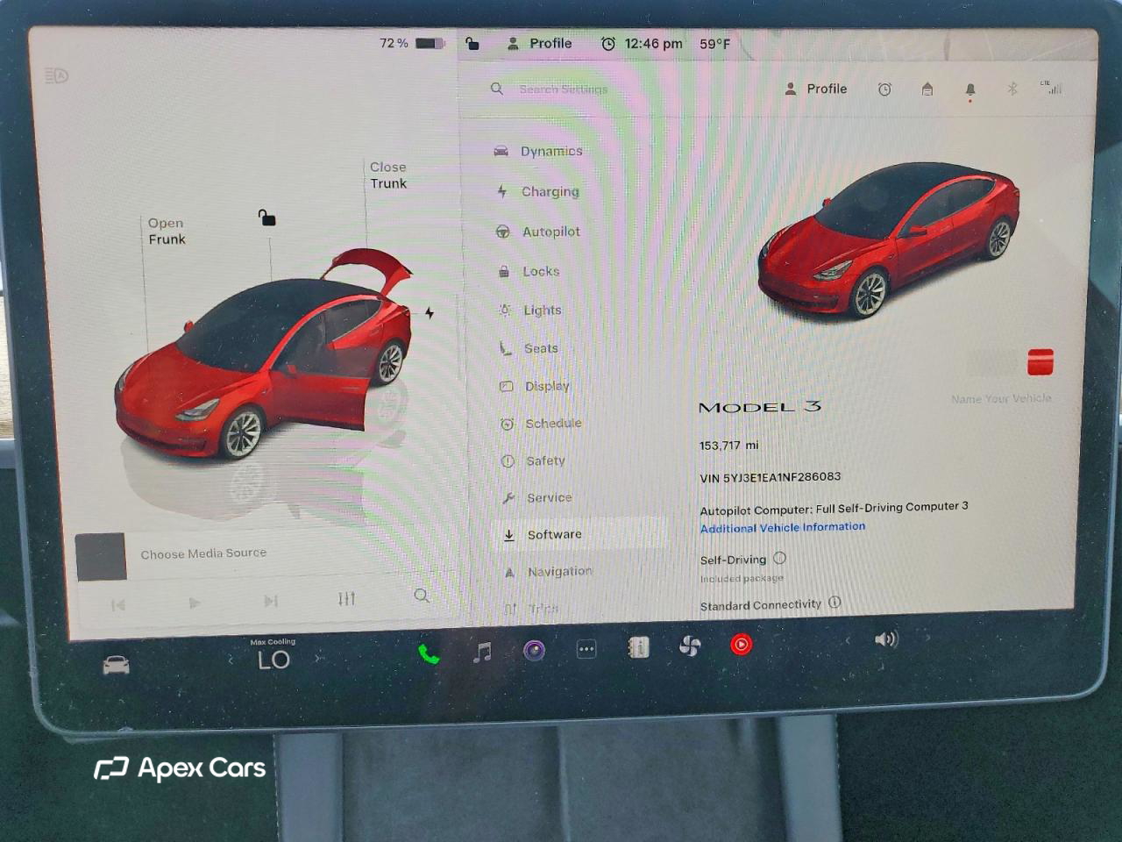Image resolution: width=1122 pixels, height=842 pixels.
Task: Tap the LO temperature setting
Action: click(x=273, y=660)
